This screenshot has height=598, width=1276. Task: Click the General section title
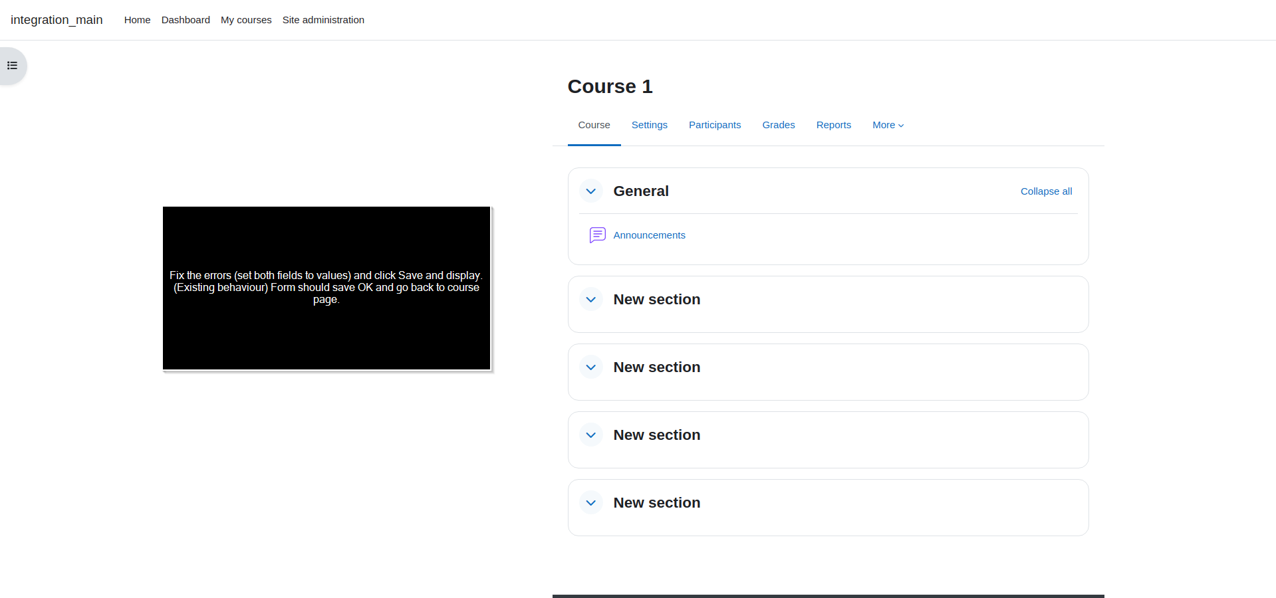[x=641, y=191]
